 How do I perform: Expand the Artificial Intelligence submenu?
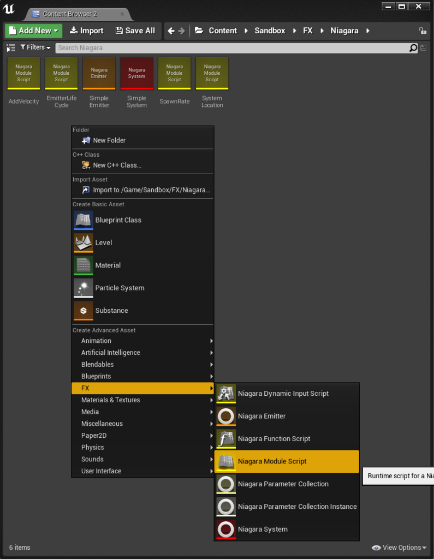click(142, 353)
